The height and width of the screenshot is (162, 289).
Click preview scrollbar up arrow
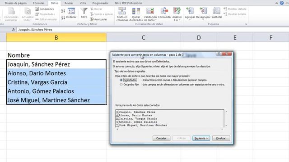point(226,112)
